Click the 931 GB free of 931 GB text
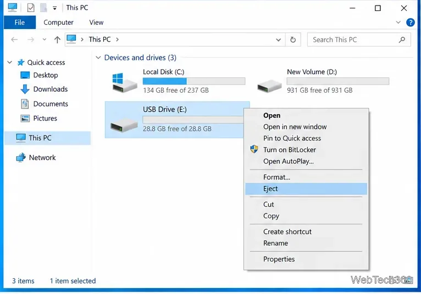 (x=319, y=90)
